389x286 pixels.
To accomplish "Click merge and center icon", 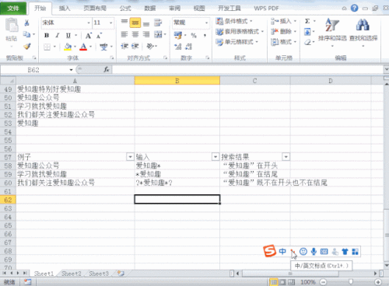I will pyautogui.click(x=158, y=34).
